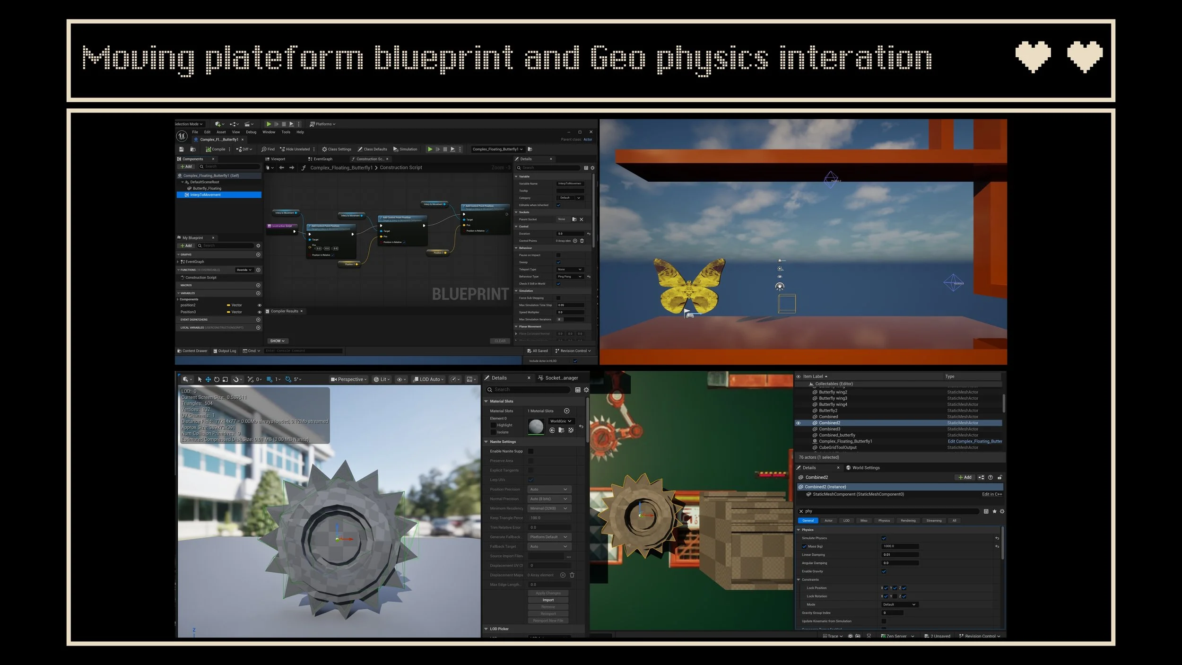Viewport: 1182px width, 665px height.
Task: Enable the Highlight checkbox for Element 0
Action: (x=493, y=425)
